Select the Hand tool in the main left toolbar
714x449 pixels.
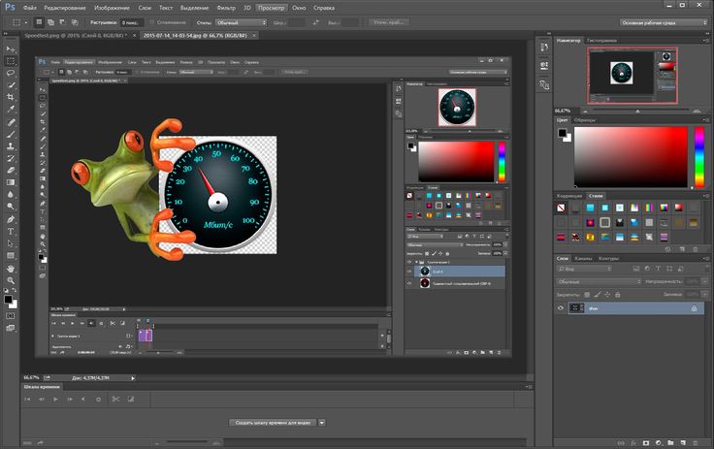pyautogui.click(x=11, y=270)
